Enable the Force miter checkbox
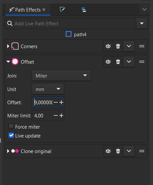Screen dimensions: 153x185 [11, 126]
